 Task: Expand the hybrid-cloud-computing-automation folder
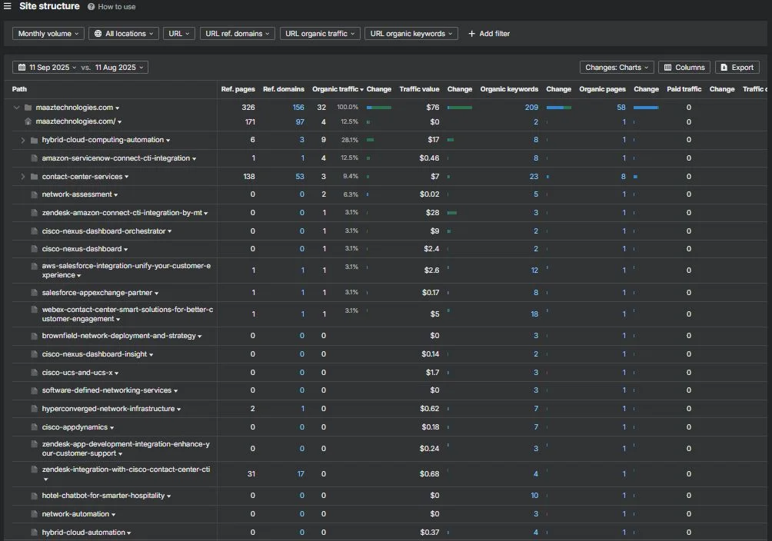coord(22,141)
